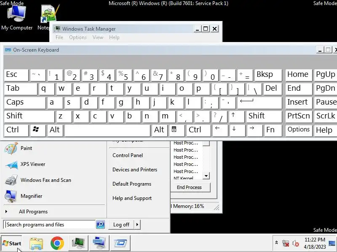The height and width of the screenshot is (252, 337).
Task: Click the up arrow key on keyboard
Action: point(237,117)
